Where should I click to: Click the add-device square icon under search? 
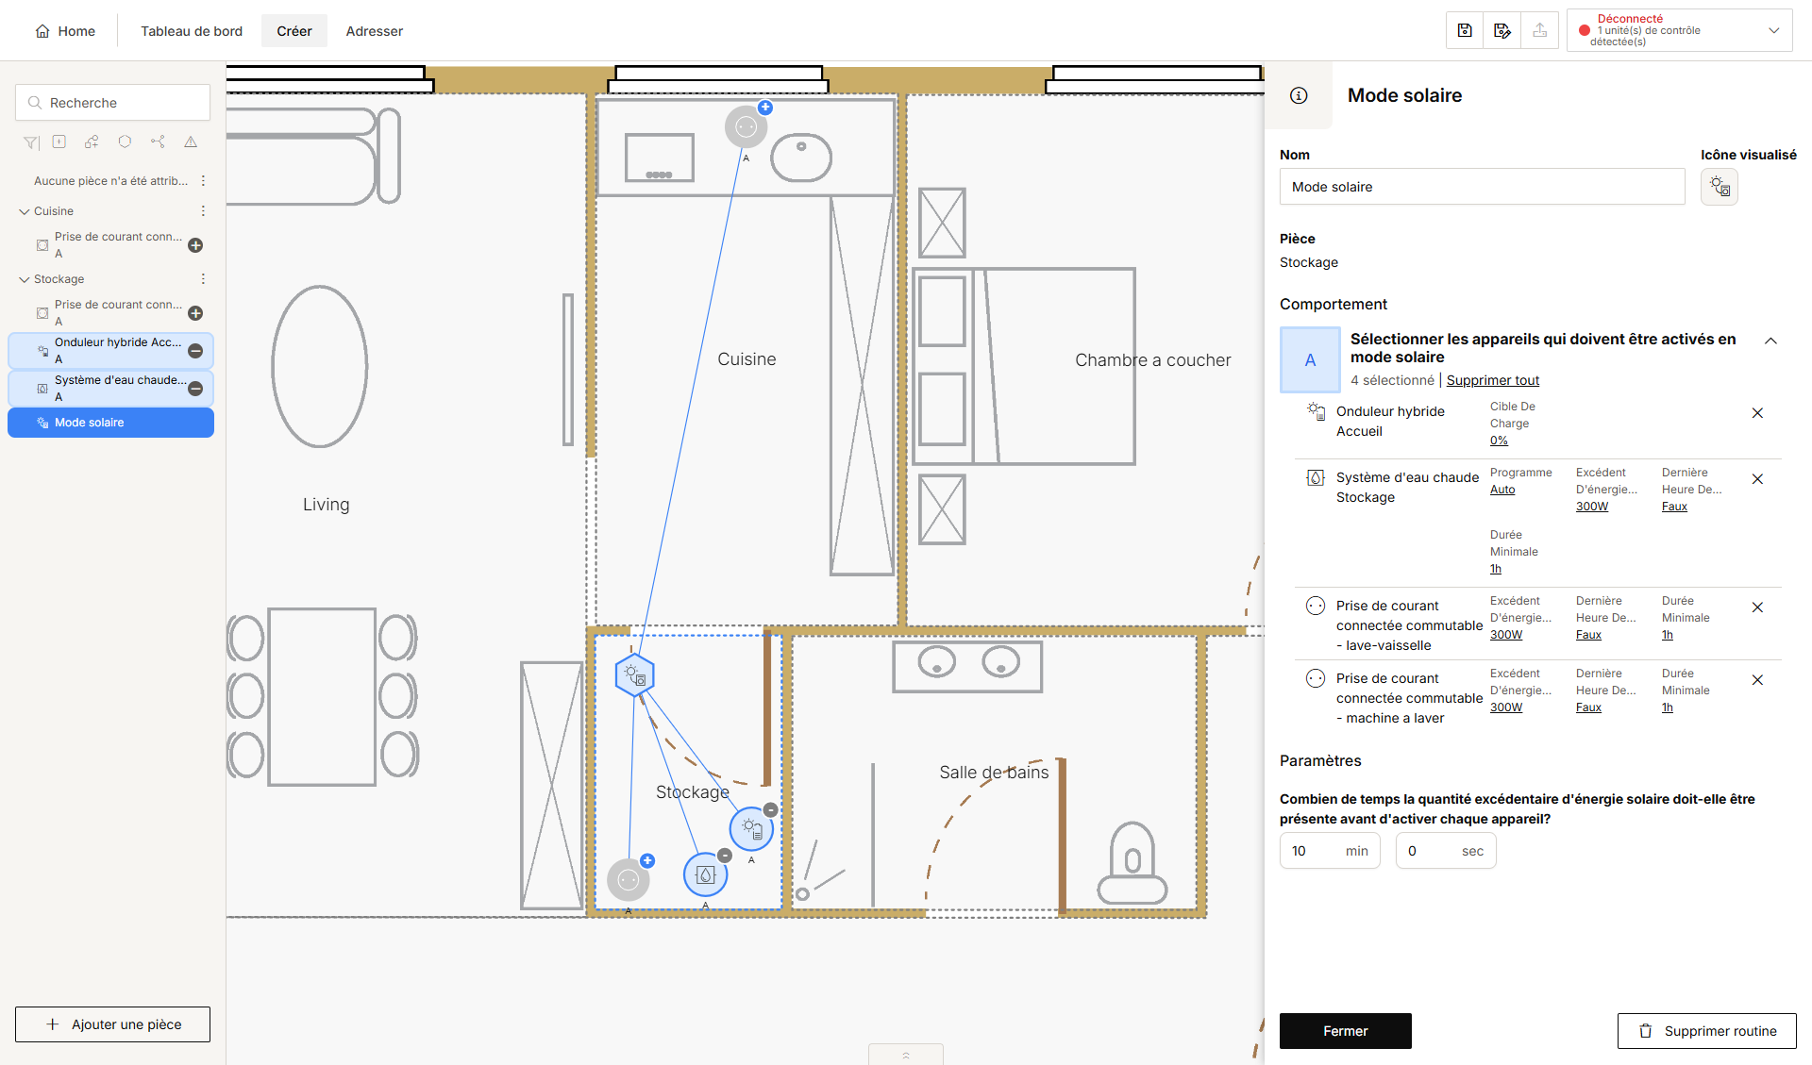click(x=59, y=141)
